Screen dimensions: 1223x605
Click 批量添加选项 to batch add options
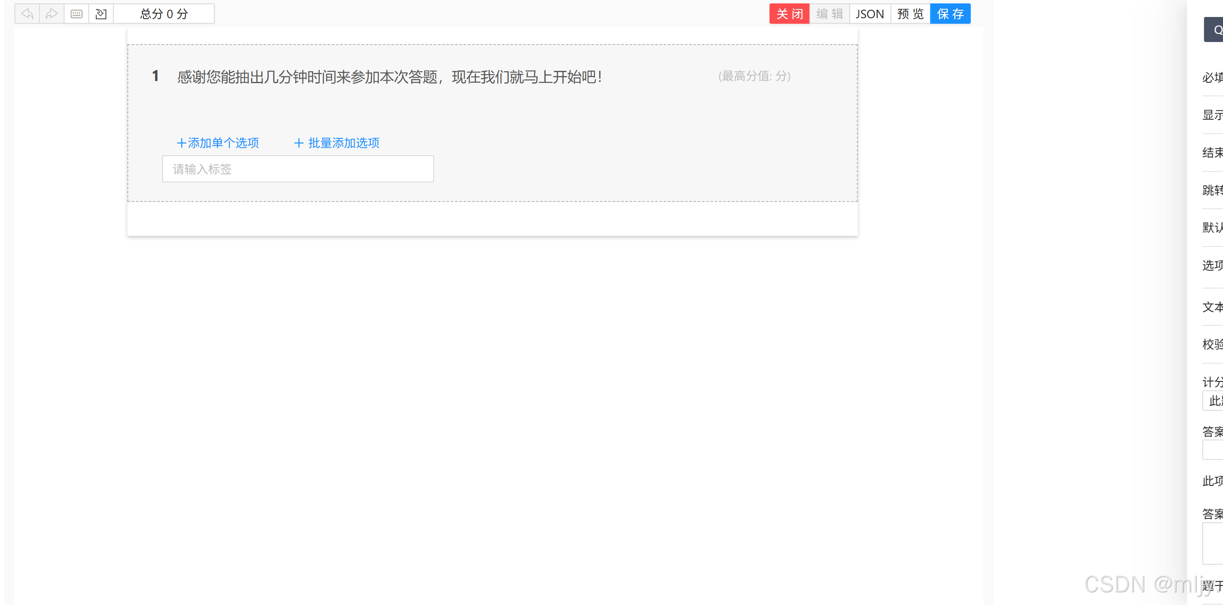coord(337,143)
